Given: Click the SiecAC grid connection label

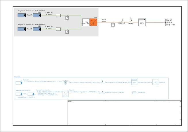Looking at the screenshot, I should click(170, 23).
